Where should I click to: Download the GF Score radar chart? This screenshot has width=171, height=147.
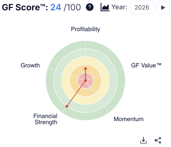coord(143,140)
